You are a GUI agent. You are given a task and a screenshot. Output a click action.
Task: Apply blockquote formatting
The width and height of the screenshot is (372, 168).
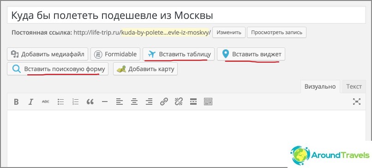[x=90, y=102]
